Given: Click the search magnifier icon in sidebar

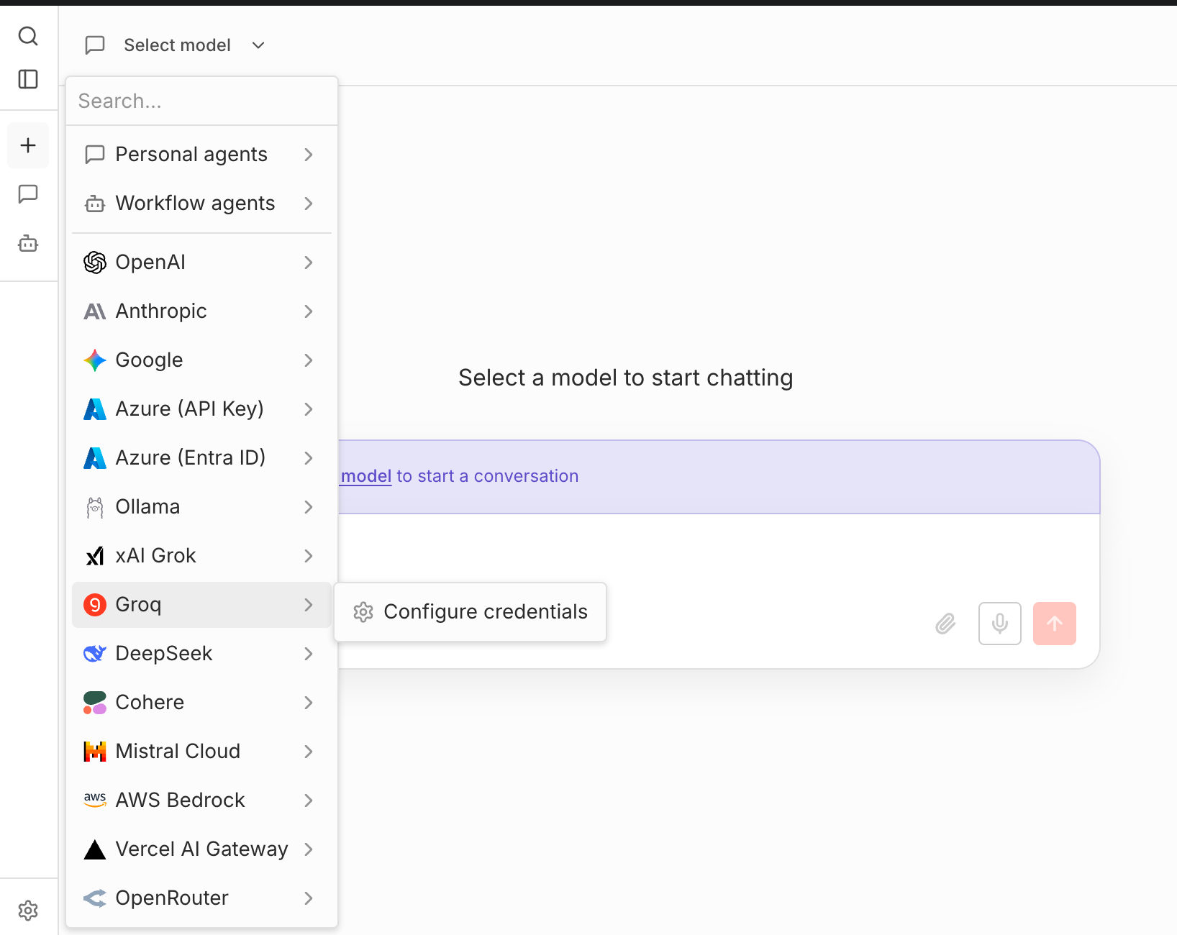Looking at the screenshot, I should (28, 36).
